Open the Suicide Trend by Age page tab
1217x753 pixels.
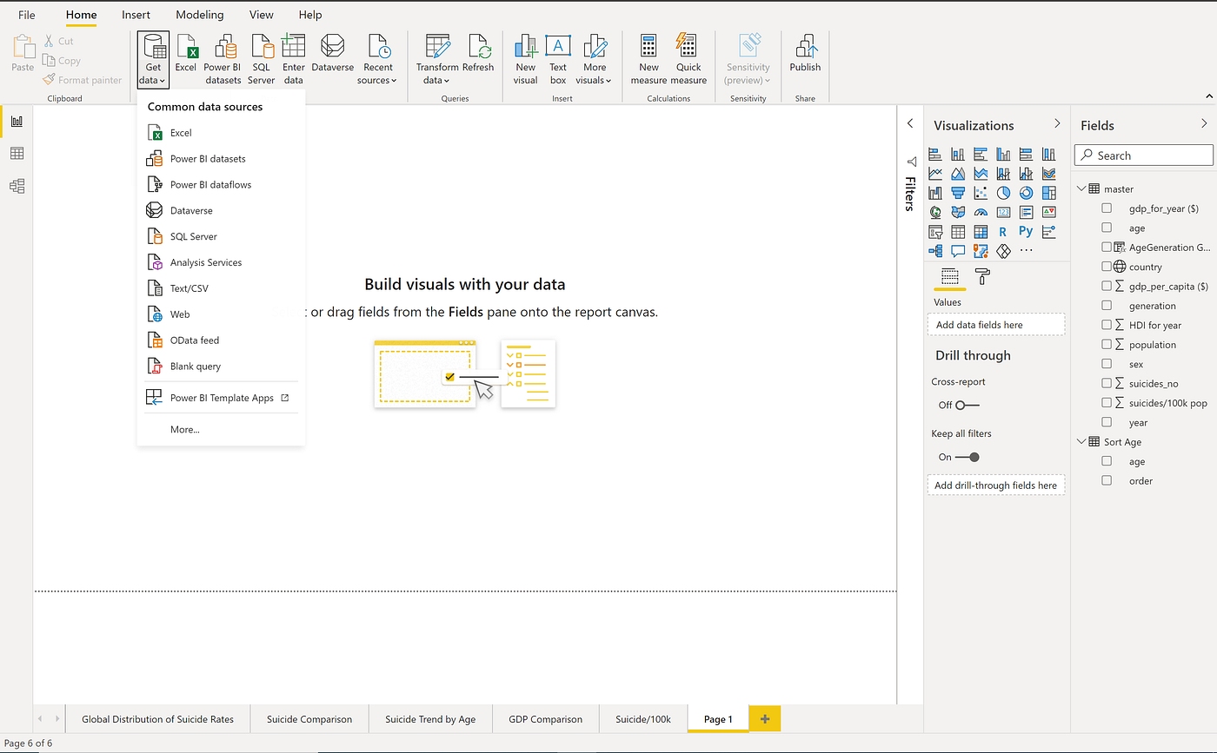pyautogui.click(x=430, y=719)
